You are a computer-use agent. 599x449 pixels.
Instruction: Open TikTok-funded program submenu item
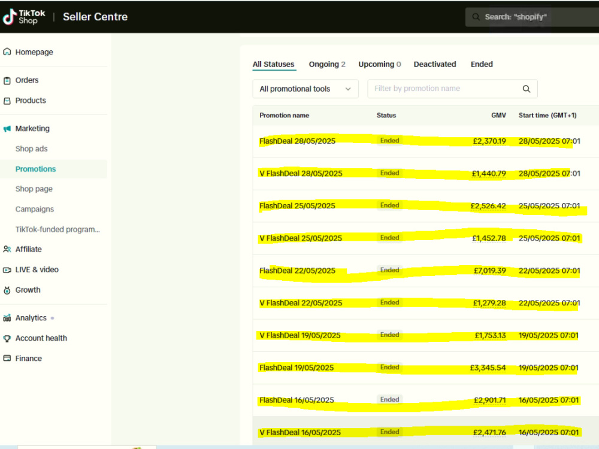(x=58, y=229)
